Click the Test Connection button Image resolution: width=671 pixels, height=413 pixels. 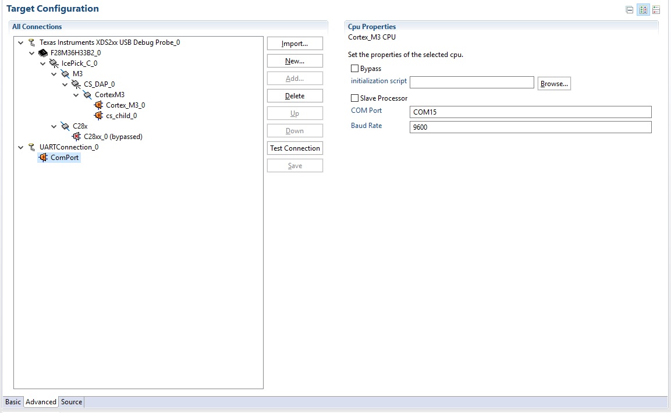click(x=294, y=148)
